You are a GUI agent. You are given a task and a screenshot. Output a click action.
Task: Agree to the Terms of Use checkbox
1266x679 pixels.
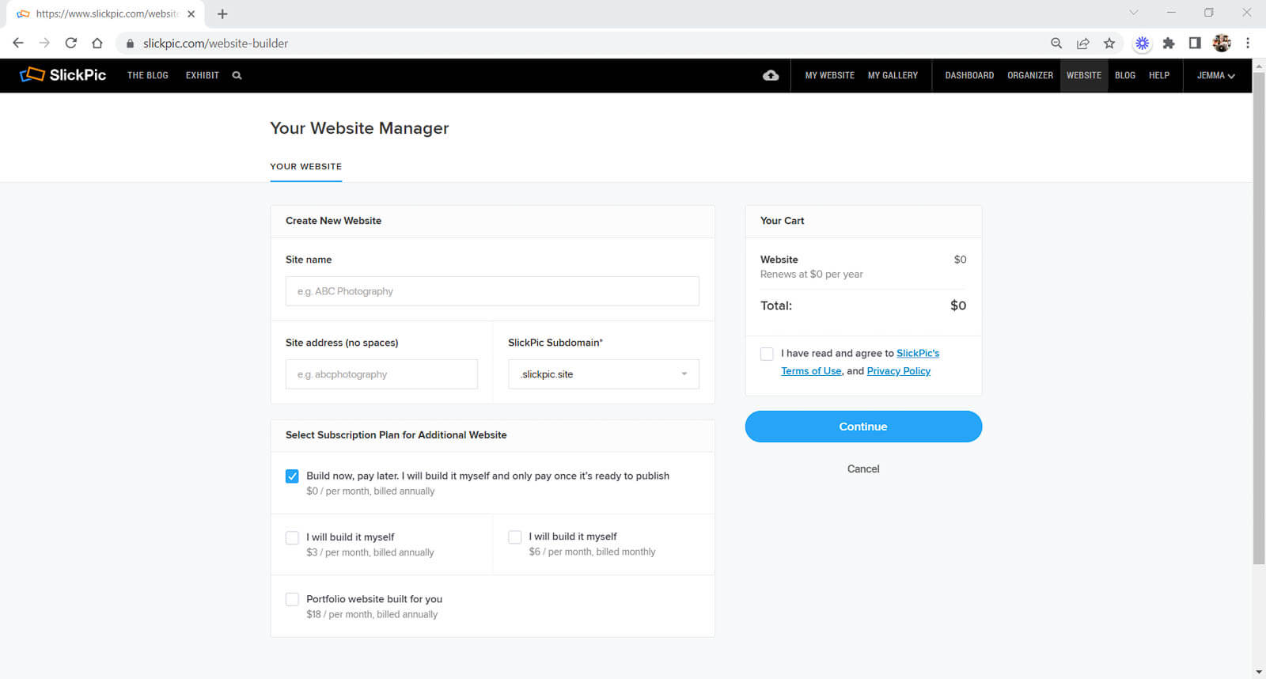(767, 354)
